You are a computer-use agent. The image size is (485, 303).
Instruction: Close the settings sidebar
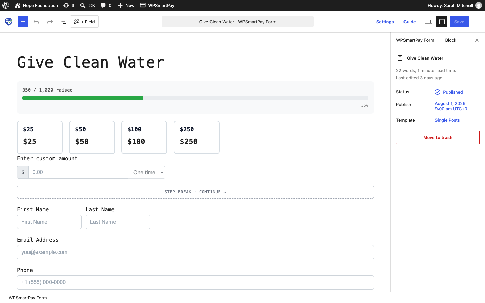point(477,40)
